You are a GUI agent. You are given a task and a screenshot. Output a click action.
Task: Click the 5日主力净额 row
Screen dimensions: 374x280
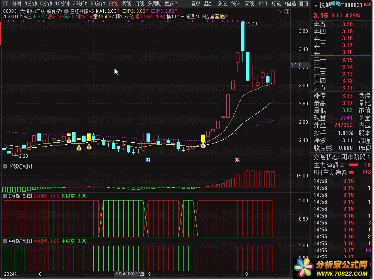pyautogui.click(x=342, y=172)
